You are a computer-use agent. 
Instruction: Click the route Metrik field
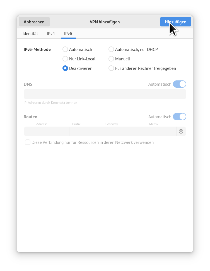168,131
